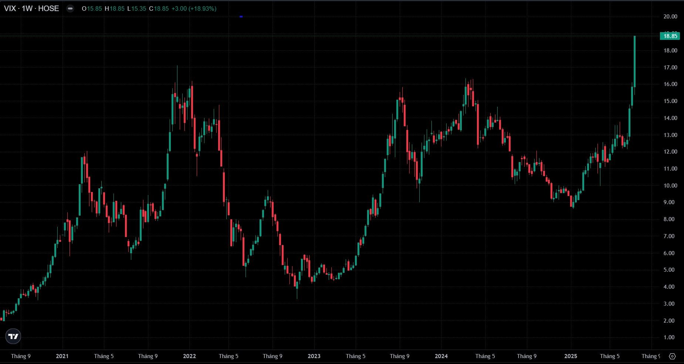The height and width of the screenshot is (364, 684).
Task: Click the 2022 label on time axis
Action: point(189,356)
